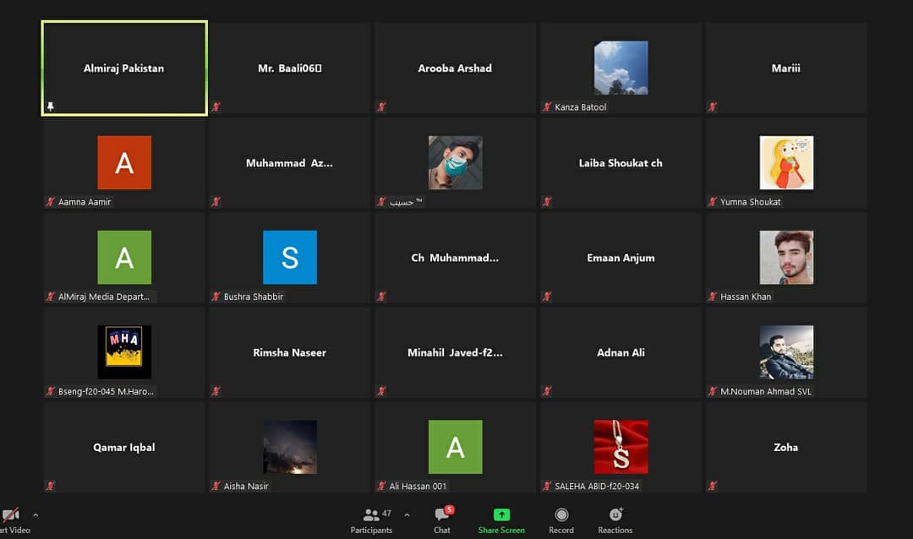
Task: Click the muted mic icon beside AlMiraj Media Depart...
Action: click(x=51, y=297)
